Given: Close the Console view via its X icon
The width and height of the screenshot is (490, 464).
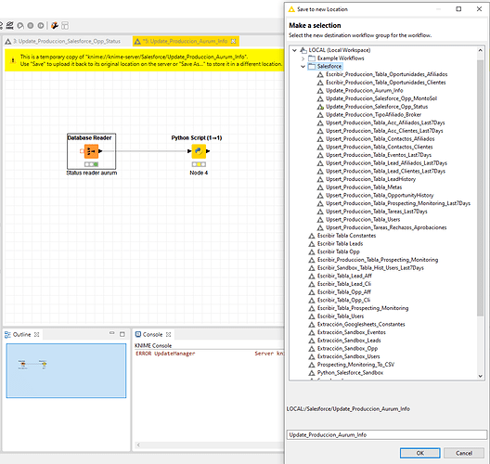Looking at the screenshot, I should click(x=169, y=335).
